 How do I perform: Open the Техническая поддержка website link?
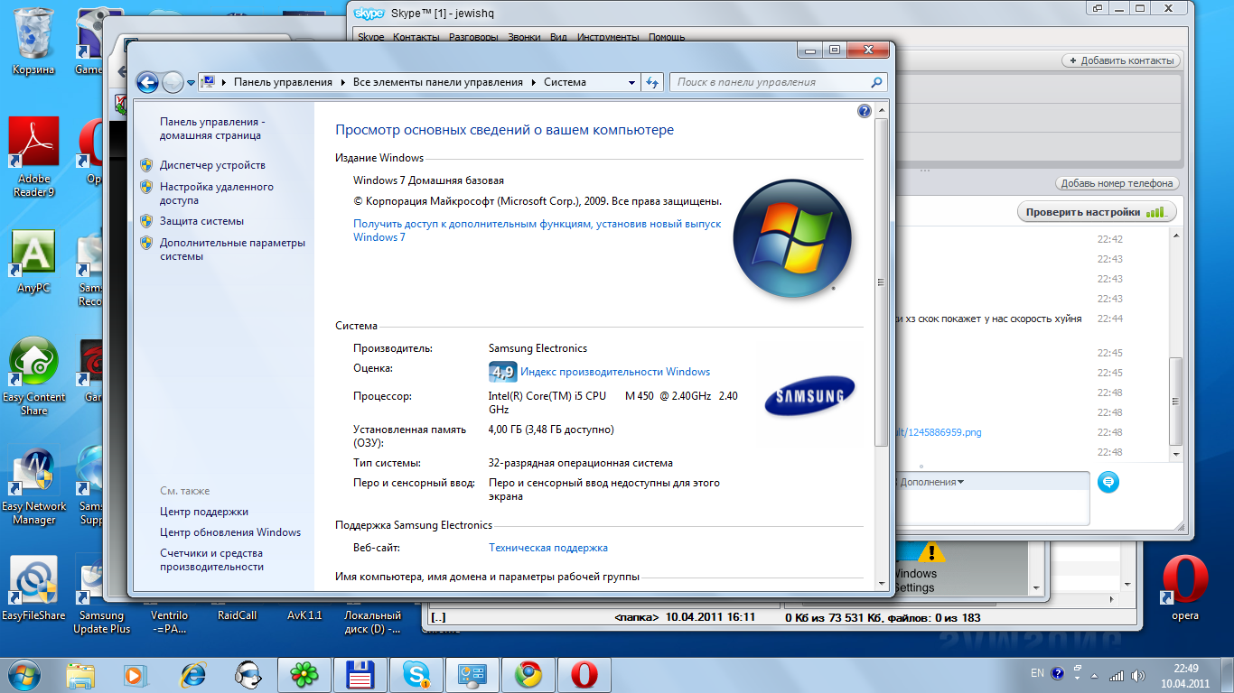[x=548, y=548]
